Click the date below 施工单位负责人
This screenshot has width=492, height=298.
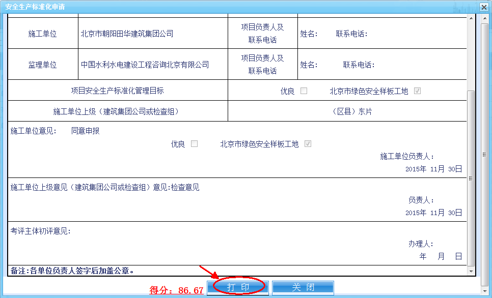(433, 169)
